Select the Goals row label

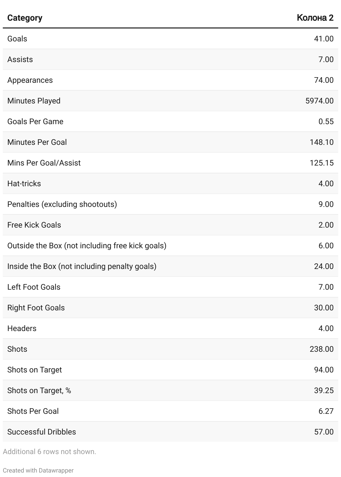coord(17,39)
